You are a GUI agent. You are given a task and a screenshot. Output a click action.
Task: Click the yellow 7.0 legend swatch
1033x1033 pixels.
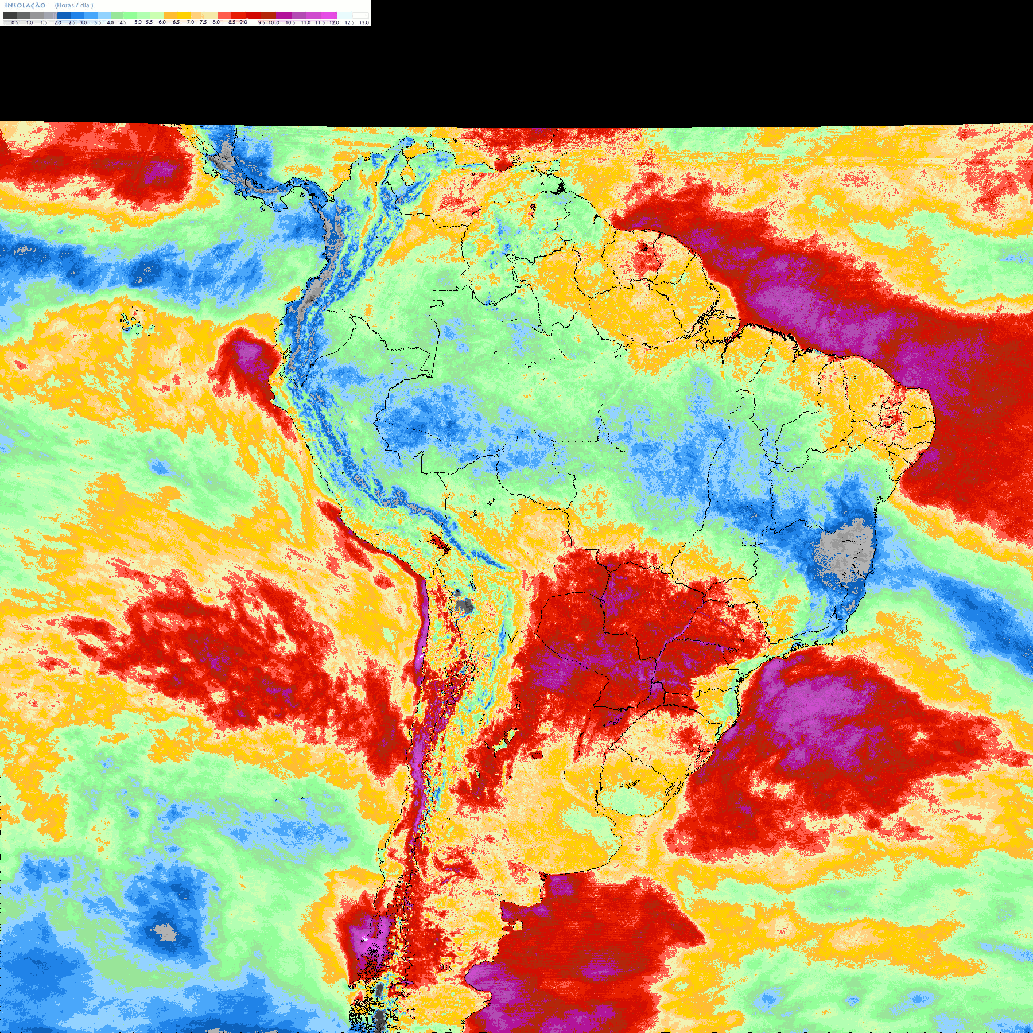pyautogui.click(x=184, y=15)
